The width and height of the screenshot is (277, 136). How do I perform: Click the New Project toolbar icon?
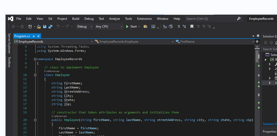tap(30, 26)
